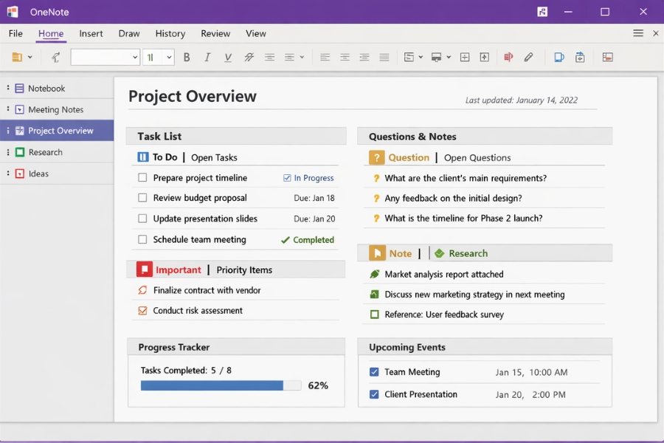The height and width of the screenshot is (443, 664).
Task: Select the ink pencil drawing icon
Action: [x=529, y=57]
